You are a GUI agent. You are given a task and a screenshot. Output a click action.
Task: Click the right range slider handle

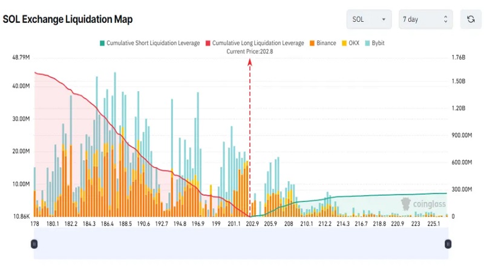point(448,244)
